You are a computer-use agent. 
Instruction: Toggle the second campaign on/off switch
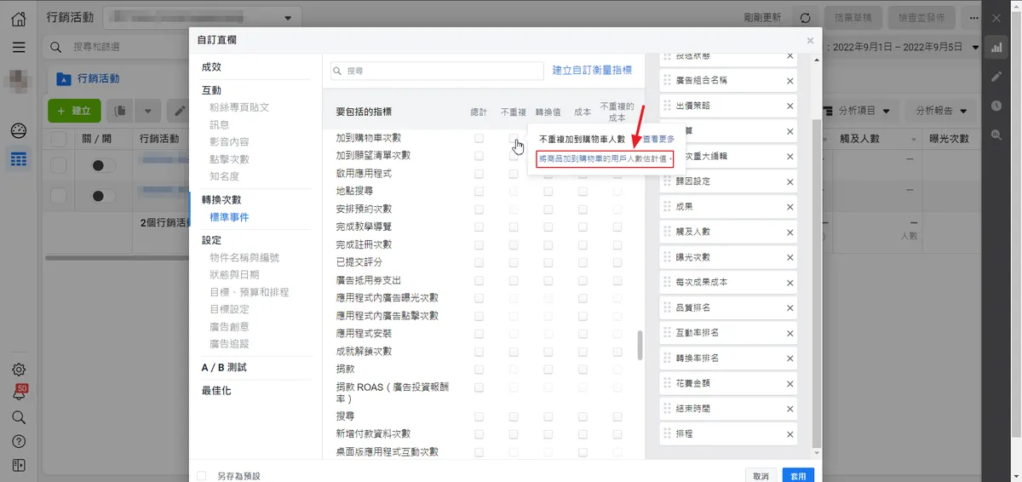coord(103,196)
